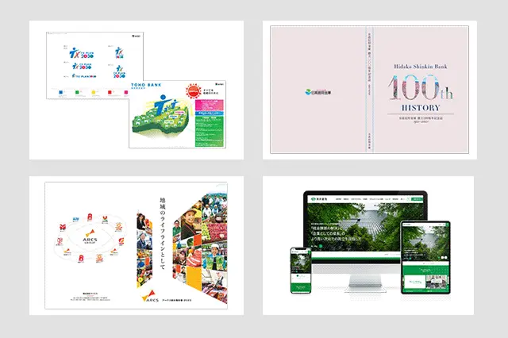
Task: Open the TX Plan 2030 logo sheet thumbnail
Action: 94,65
